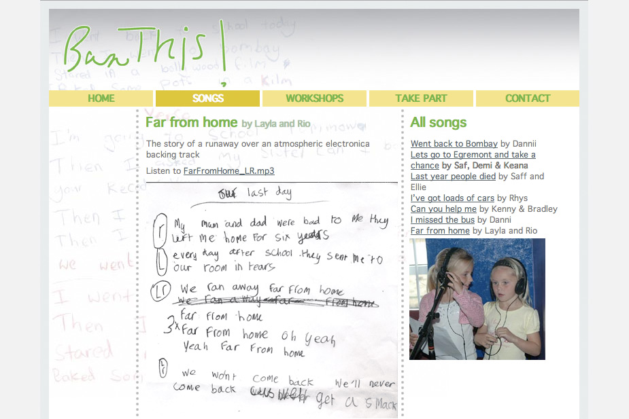The width and height of the screenshot is (629, 419).
Task: Click Far from home link in All songs list
Action: coord(440,231)
